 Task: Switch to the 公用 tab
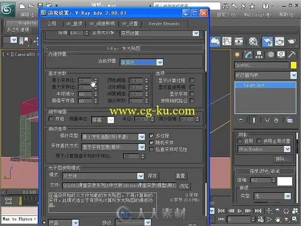pyautogui.click(x=52, y=24)
